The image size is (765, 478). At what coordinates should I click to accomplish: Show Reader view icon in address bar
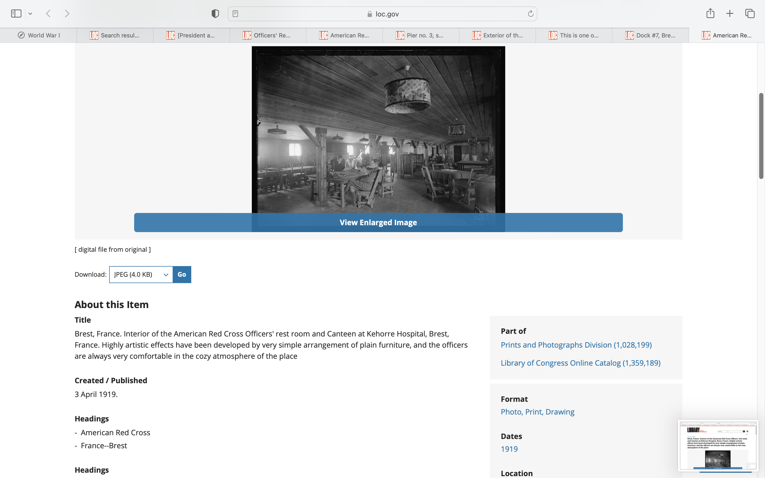[235, 14]
